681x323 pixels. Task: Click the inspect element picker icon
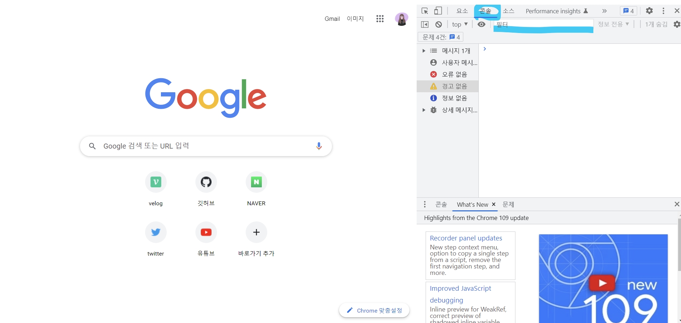[425, 11]
